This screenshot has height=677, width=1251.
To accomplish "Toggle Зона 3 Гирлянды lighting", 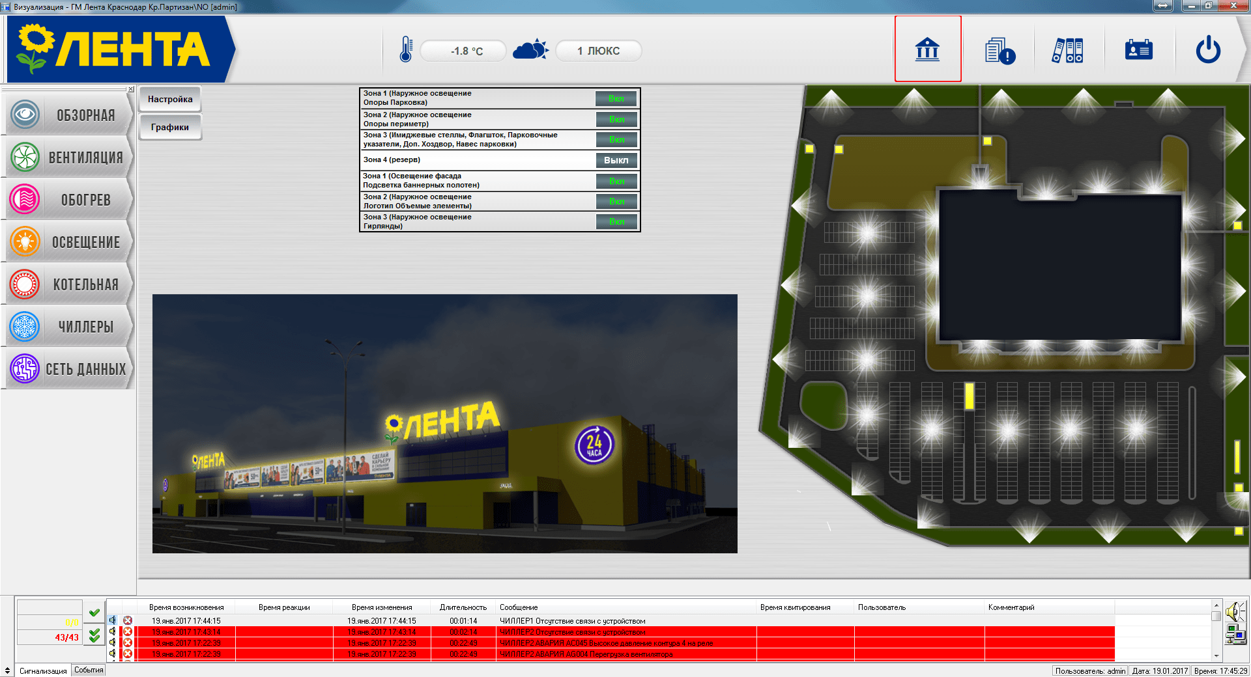I will coord(616,221).
